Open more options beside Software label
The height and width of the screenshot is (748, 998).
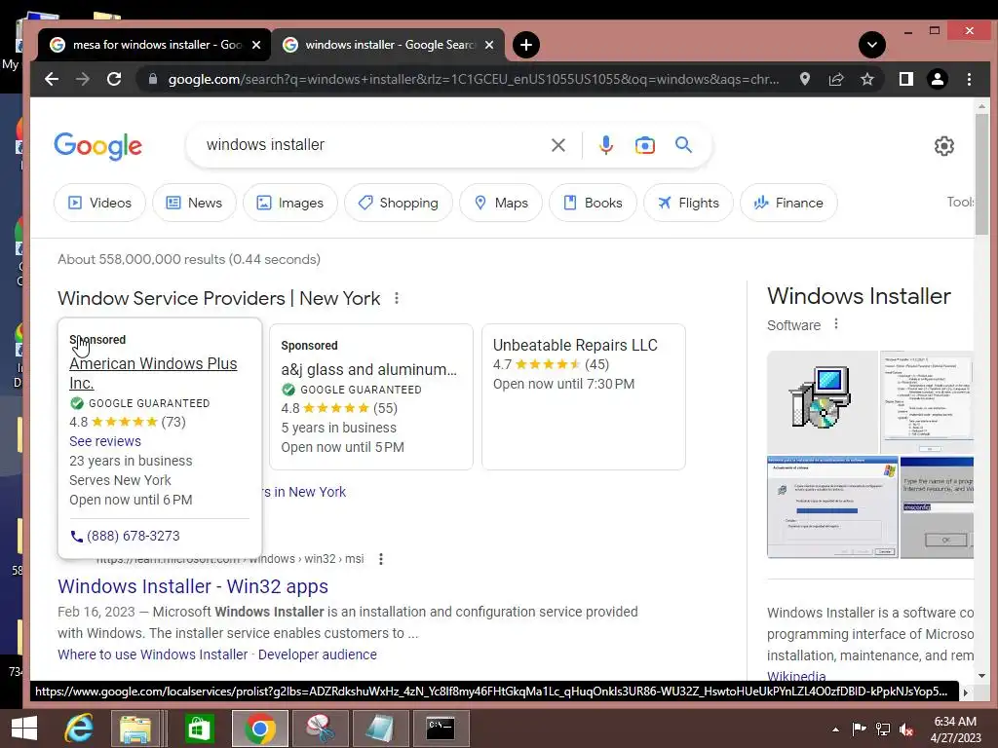point(835,324)
